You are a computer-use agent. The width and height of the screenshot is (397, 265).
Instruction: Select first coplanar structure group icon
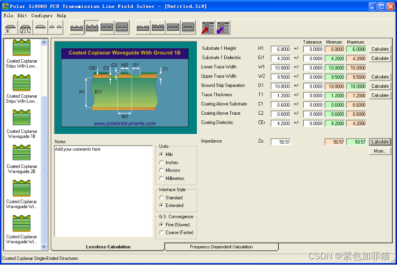coord(77,27)
